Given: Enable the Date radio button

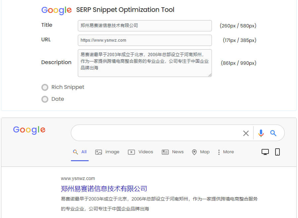Looking at the screenshot, I should pos(45,99).
